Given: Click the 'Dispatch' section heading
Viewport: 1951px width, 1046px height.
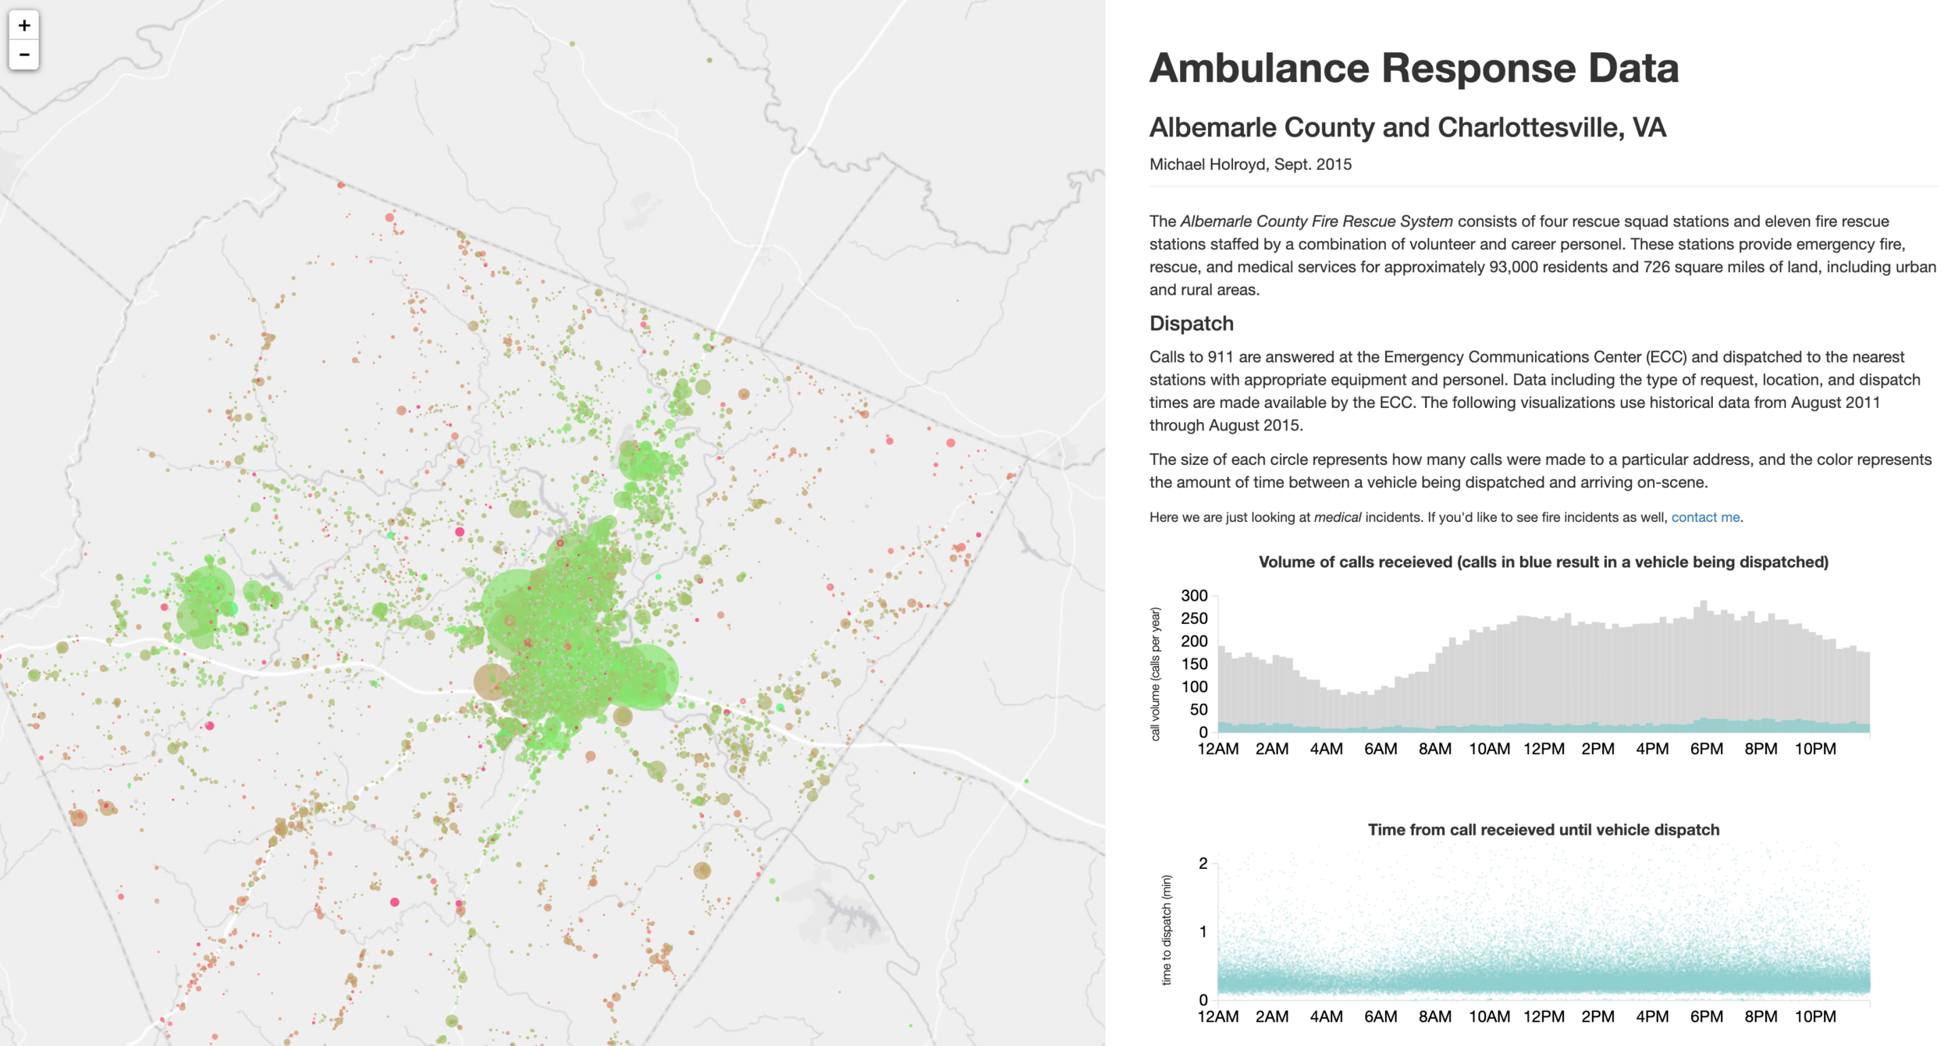Looking at the screenshot, I should pos(1191,323).
